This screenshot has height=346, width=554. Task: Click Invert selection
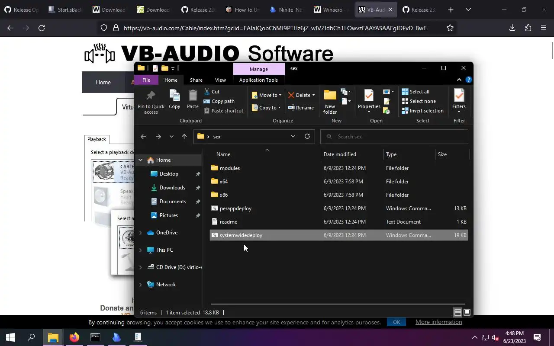click(x=422, y=111)
